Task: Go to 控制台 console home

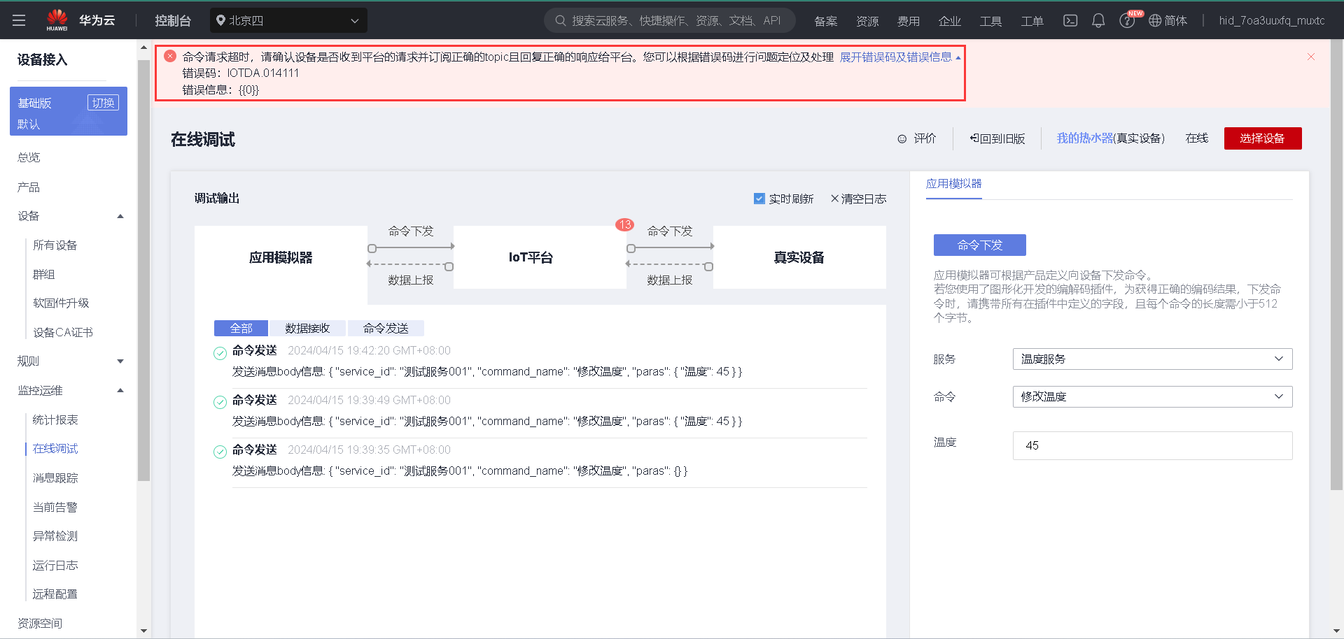Action: point(173,20)
